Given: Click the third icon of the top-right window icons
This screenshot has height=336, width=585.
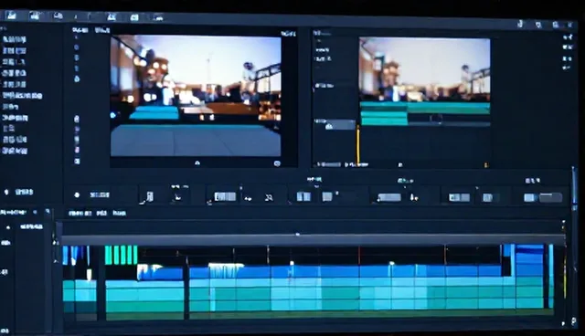Looking at the screenshot, I should [x=556, y=25].
